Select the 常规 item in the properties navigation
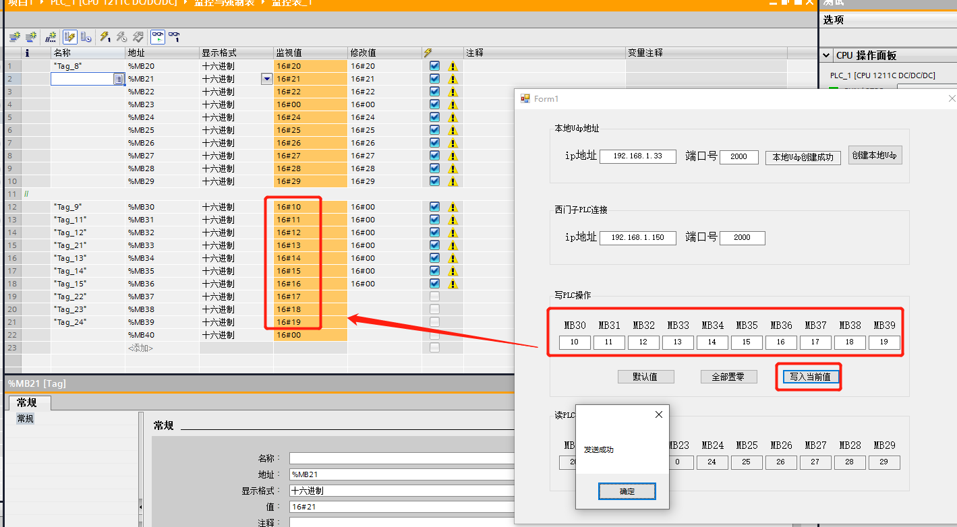 point(26,418)
